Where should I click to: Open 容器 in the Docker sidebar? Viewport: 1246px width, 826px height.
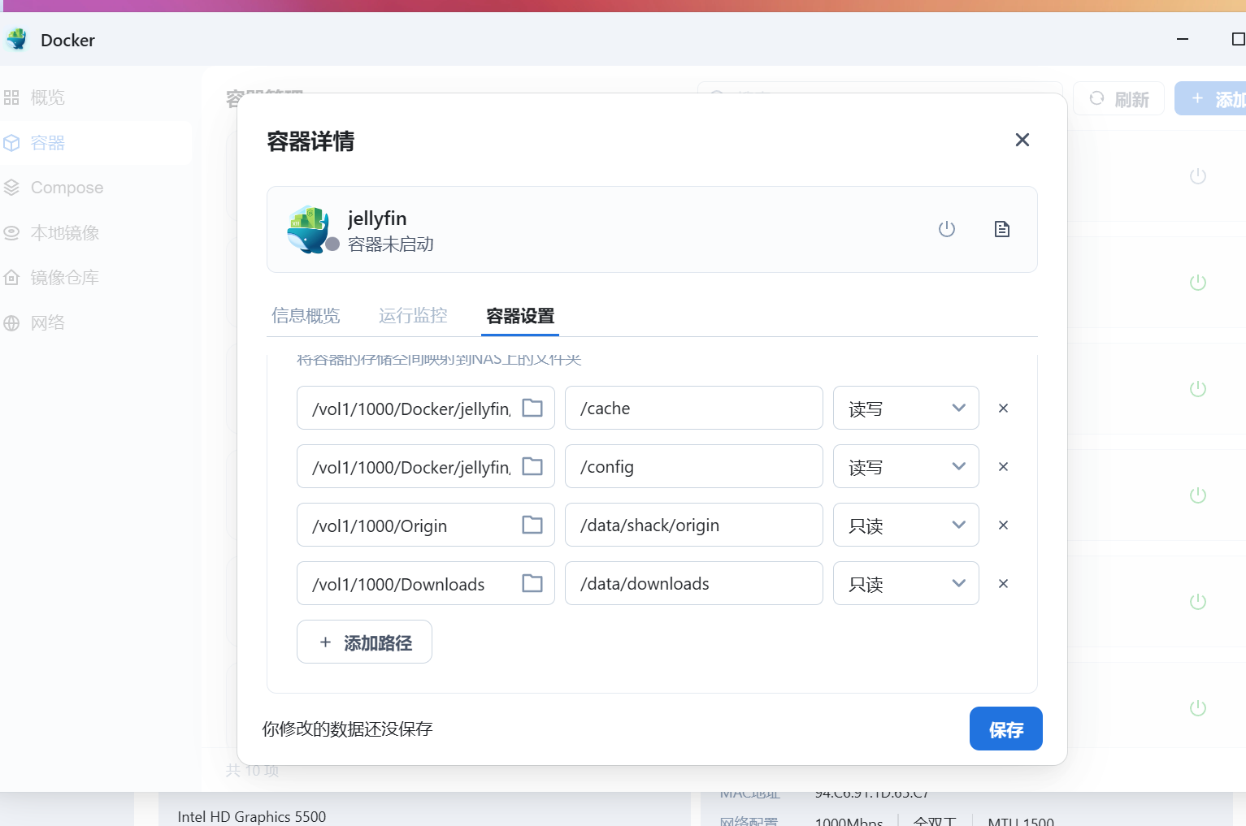click(x=96, y=143)
